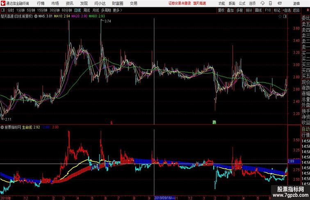
Task: Switch to the 60分钟 period
Action: (66, 10)
